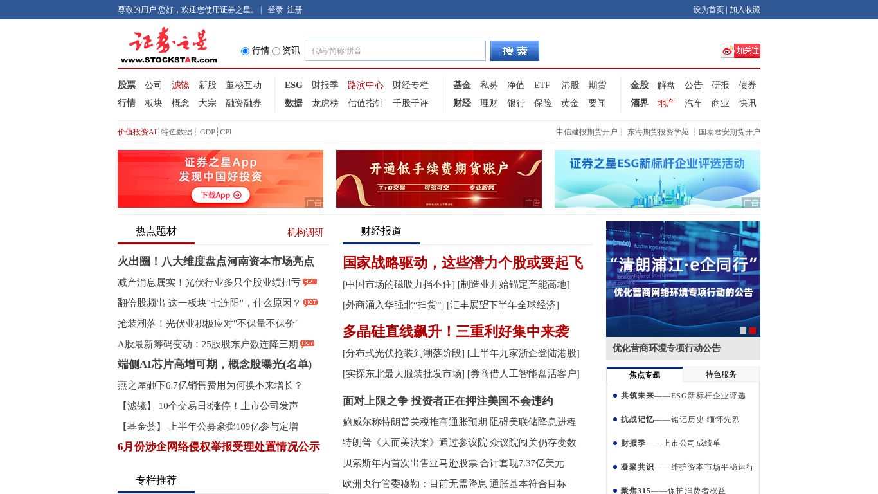
Task: Open headline 端侧AI芯片高增可期，概念股曝光
Action: [215, 364]
